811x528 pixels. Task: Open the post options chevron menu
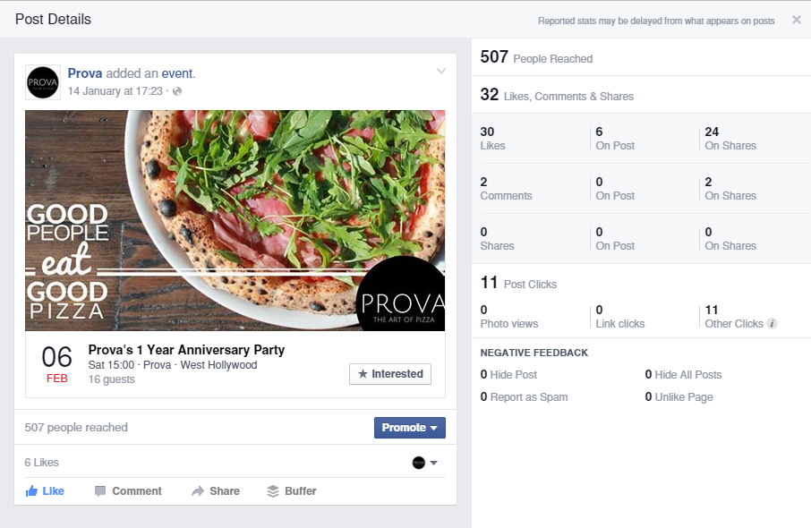tap(440, 72)
